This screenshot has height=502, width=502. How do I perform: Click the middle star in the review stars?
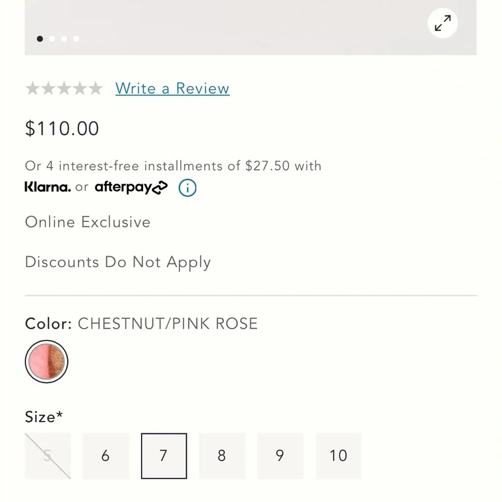64,88
